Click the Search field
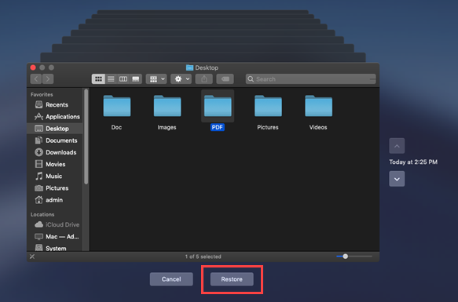The width and height of the screenshot is (458, 302). [311, 79]
